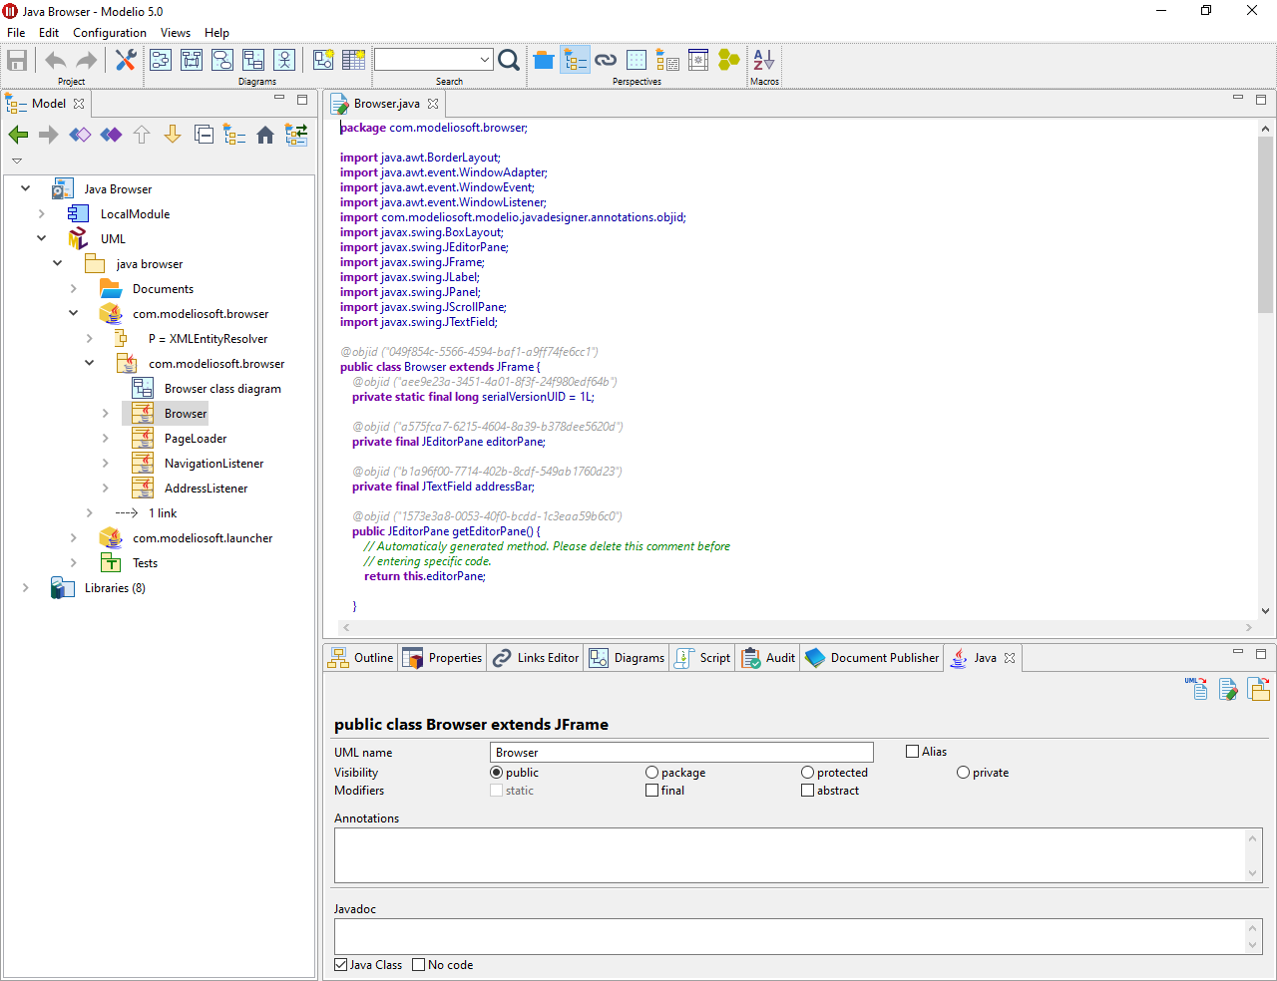This screenshot has width=1277, height=981.
Task: Click the magnifier Search icon
Action: 509,60
